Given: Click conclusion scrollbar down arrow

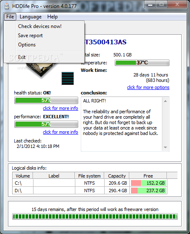Looking at the screenshot, I should tap(165, 147).
